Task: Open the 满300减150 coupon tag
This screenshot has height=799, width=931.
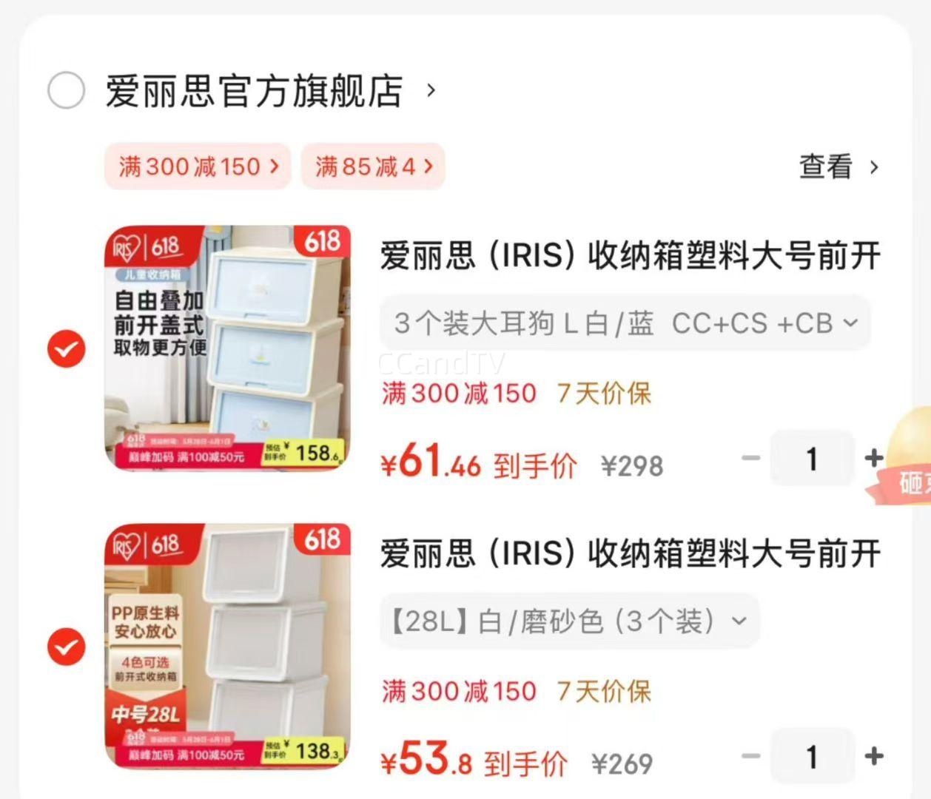Action: pyautogui.click(x=198, y=166)
